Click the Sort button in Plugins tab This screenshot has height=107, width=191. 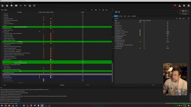(117, 18)
